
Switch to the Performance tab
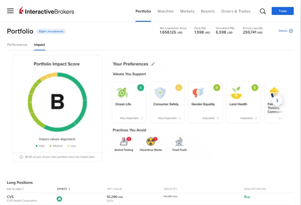click(17, 44)
